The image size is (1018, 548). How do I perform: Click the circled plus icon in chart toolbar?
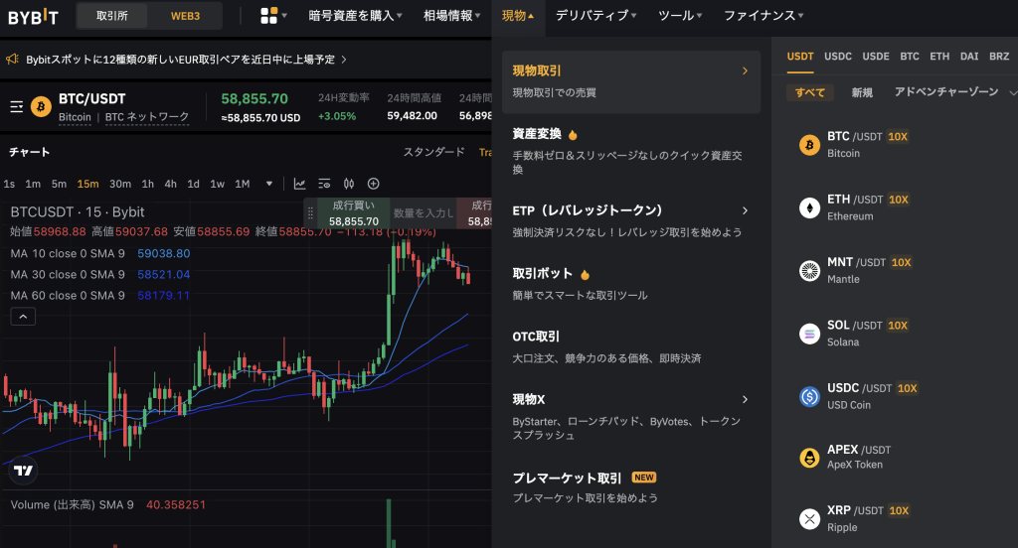tap(374, 184)
